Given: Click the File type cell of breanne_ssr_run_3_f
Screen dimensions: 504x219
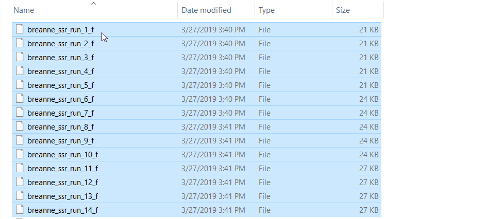Looking at the screenshot, I should [x=264, y=58].
